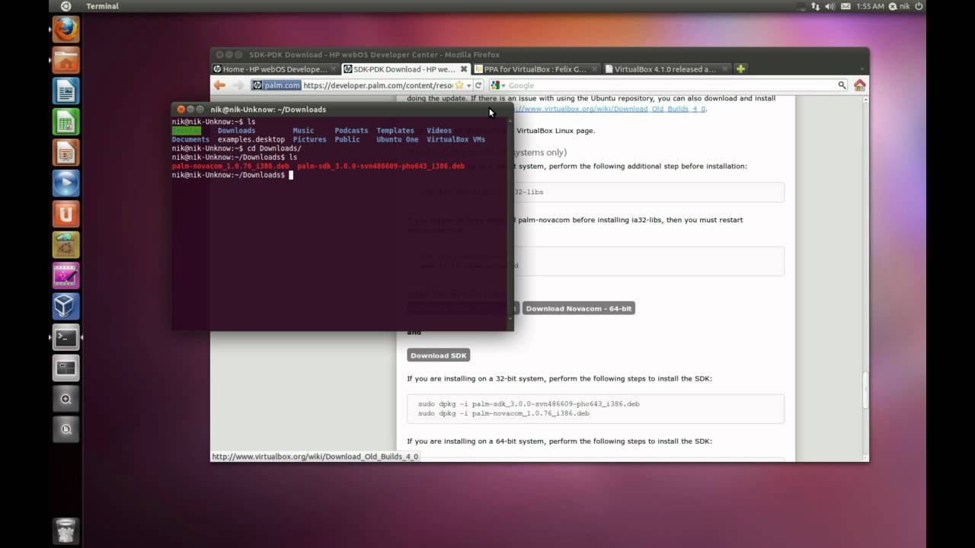Launch LibreOffice Impress from the launcher
The width and height of the screenshot is (975, 548).
tap(66, 152)
